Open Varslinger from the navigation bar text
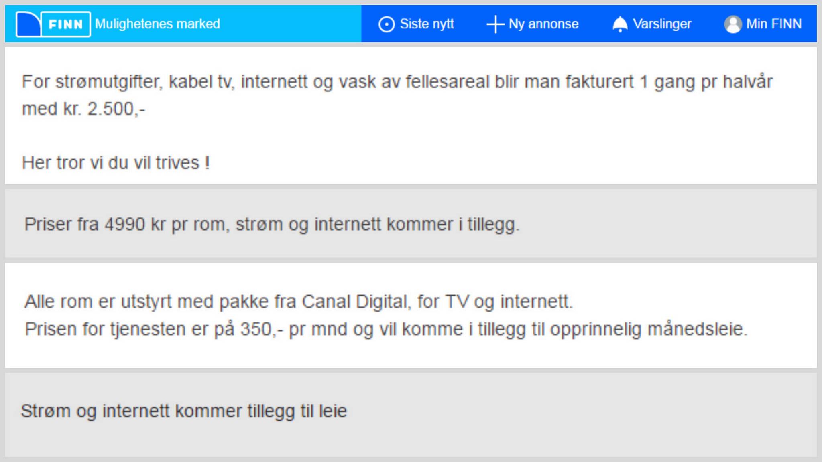The height and width of the screenshot is (462, 822). (x=662, y=24)
